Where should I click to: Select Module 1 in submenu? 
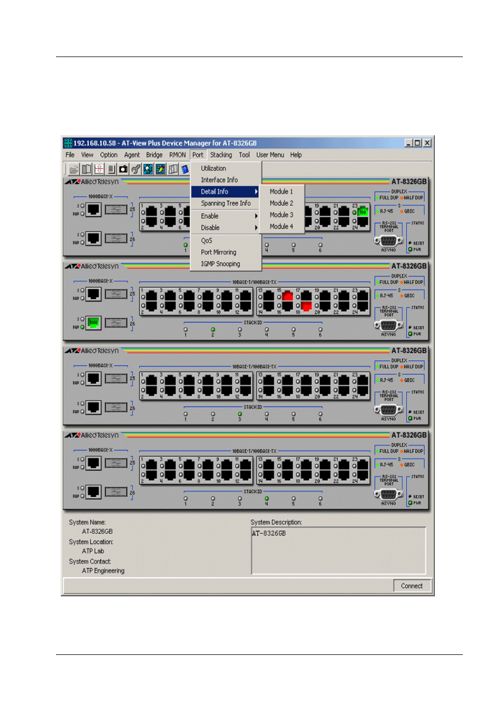282,192
